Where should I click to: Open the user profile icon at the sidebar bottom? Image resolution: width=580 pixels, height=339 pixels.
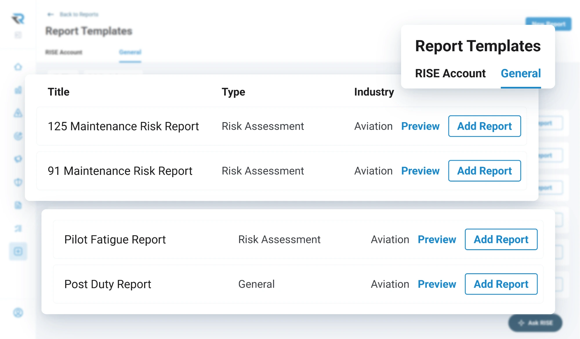click(x=18, y=313)
